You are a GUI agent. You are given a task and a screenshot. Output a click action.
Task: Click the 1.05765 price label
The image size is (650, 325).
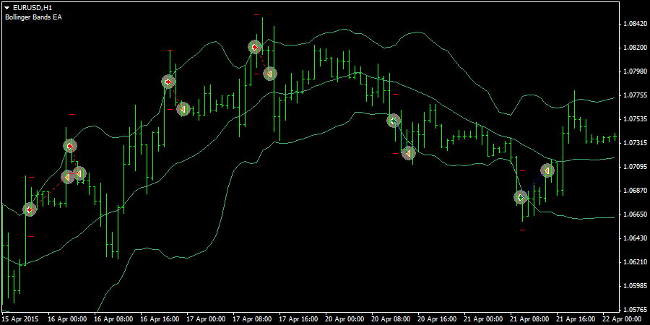634,310
